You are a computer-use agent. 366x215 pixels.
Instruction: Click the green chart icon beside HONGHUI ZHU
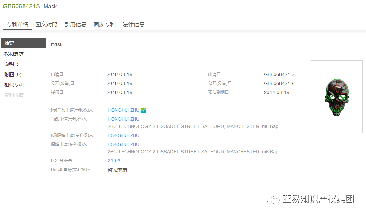(x=143, y=110)
